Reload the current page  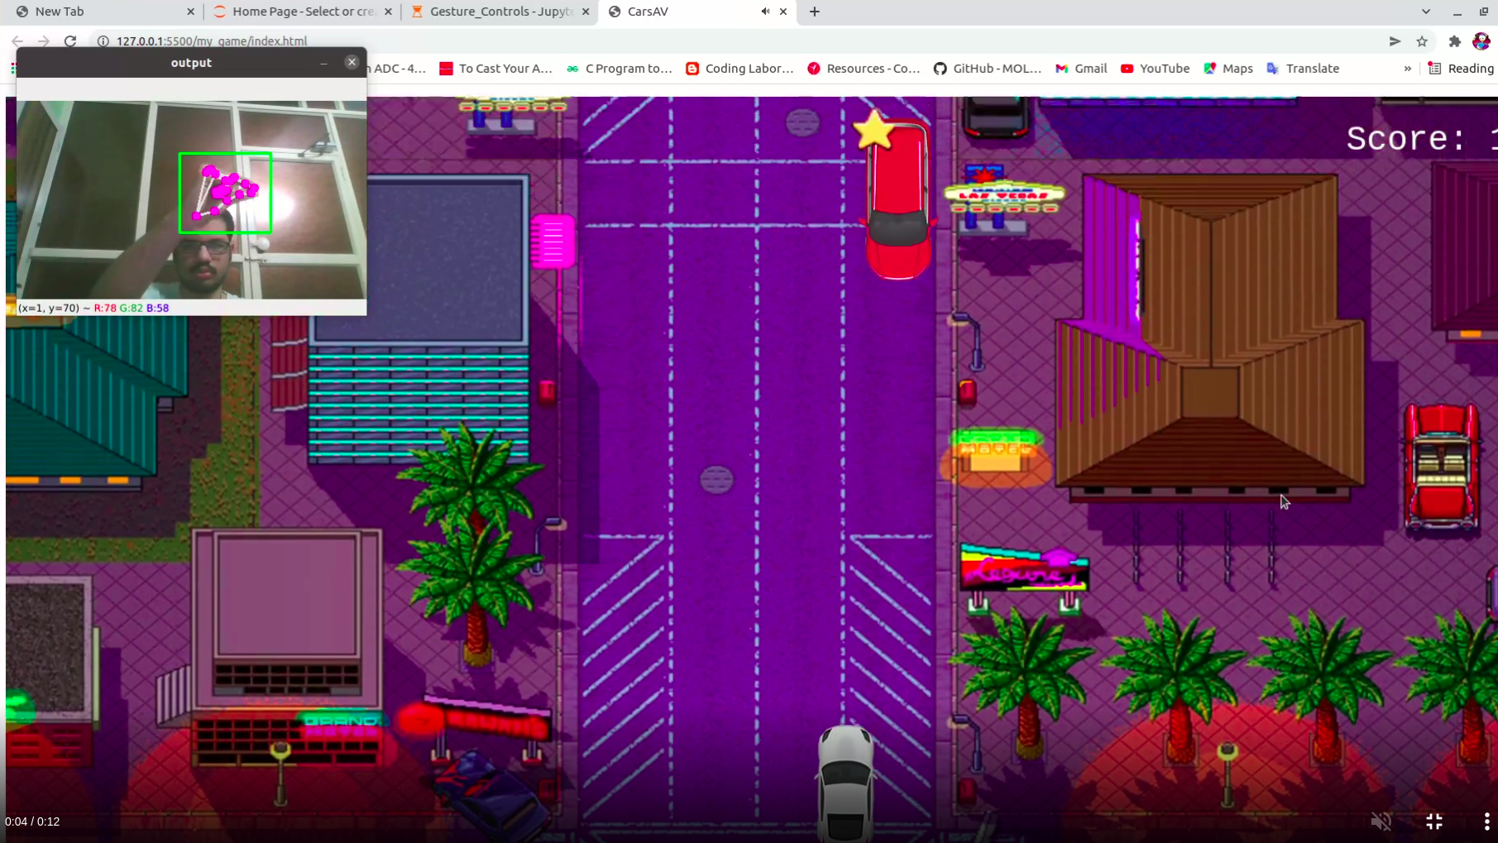(x=70, y=41)
